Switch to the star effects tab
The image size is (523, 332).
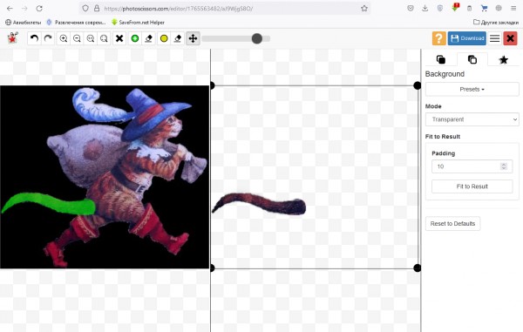click(503, 59)
